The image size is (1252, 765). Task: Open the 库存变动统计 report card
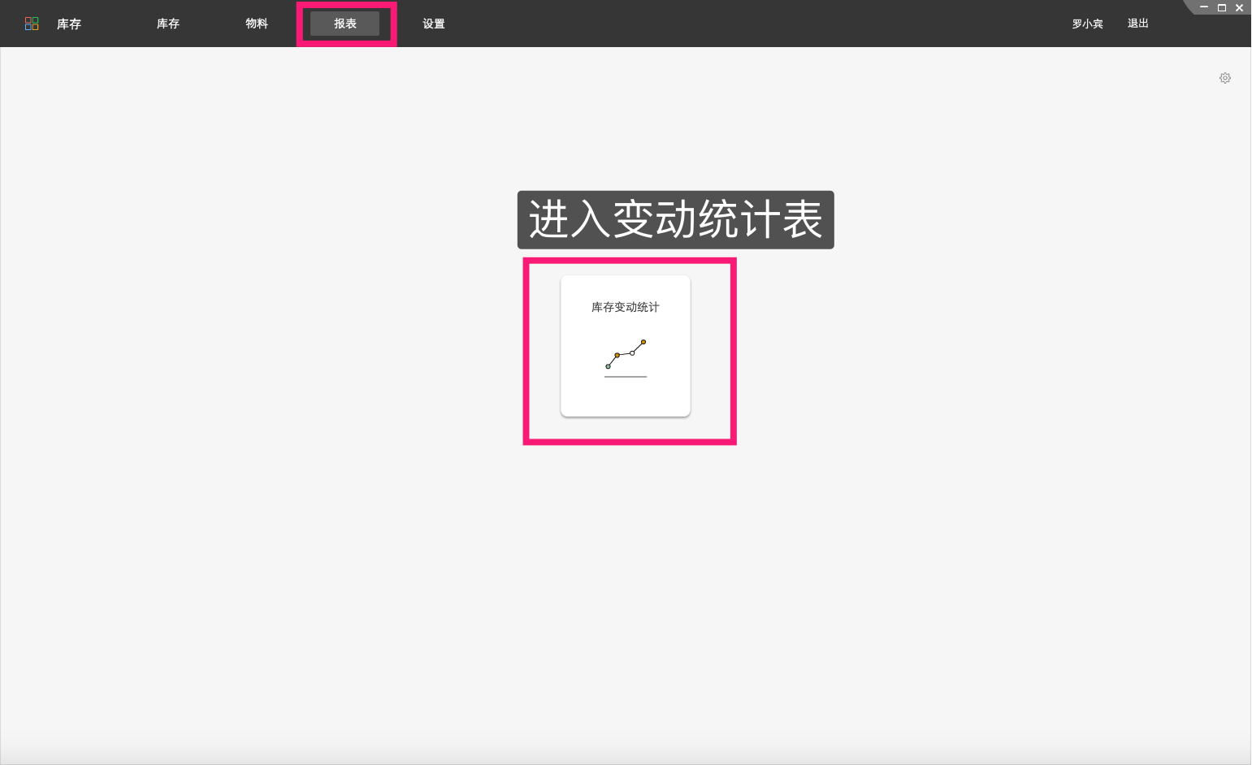coord(625,346)
